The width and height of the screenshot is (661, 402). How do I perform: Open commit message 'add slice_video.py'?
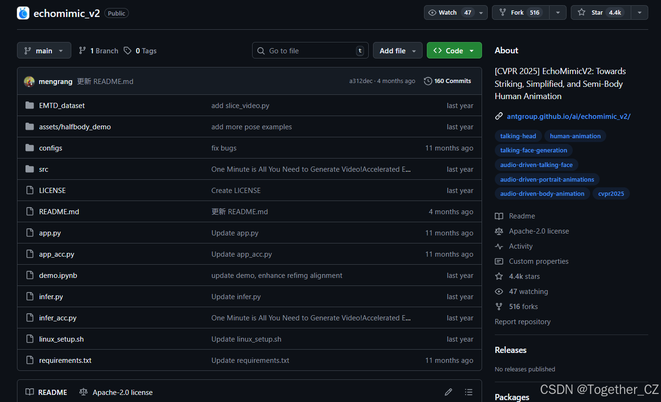(240, 106)
